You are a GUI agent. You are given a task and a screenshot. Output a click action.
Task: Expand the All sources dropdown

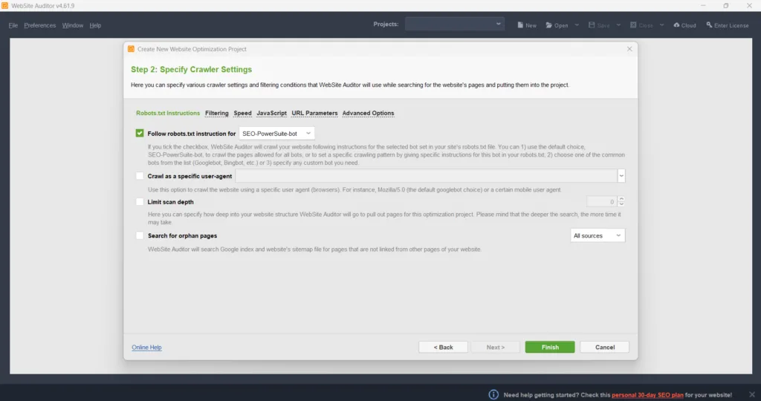tap(598, 235)
